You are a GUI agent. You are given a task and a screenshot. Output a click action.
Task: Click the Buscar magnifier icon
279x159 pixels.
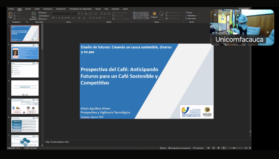[x=186, y=13]
